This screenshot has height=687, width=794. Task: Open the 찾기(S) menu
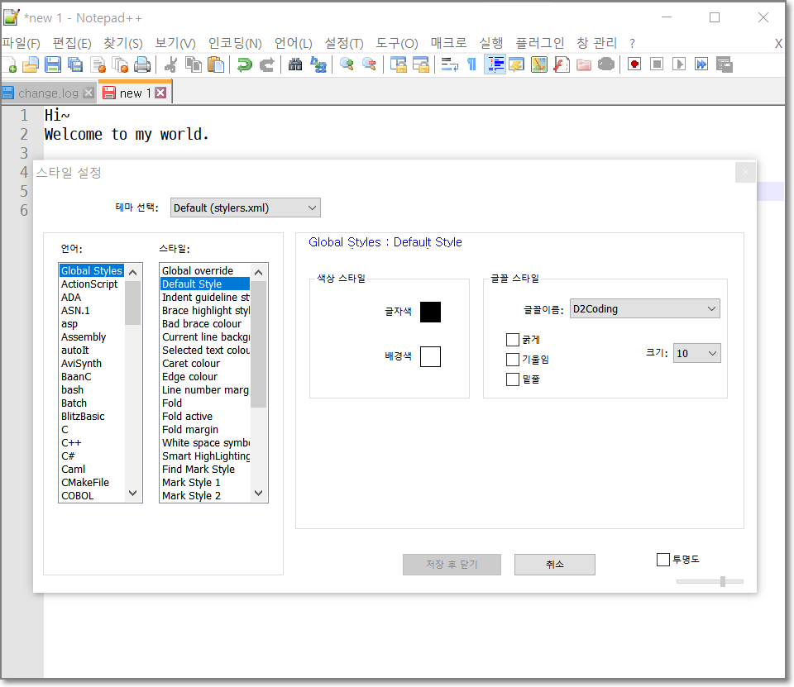coord(123,44)
